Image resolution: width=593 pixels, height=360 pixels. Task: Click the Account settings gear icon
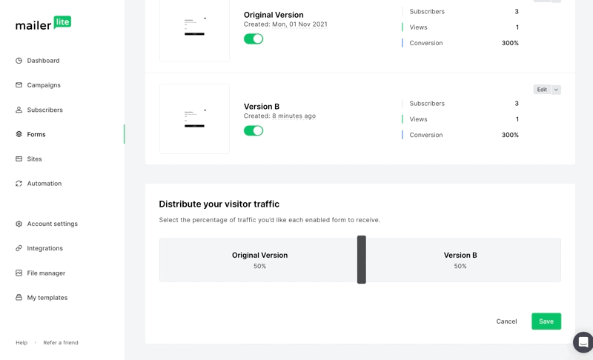pyautogui.click(x=19, y=224)
